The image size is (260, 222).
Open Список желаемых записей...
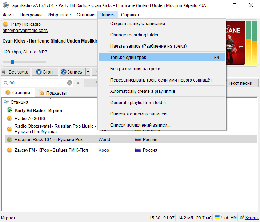tap(162, 114)
